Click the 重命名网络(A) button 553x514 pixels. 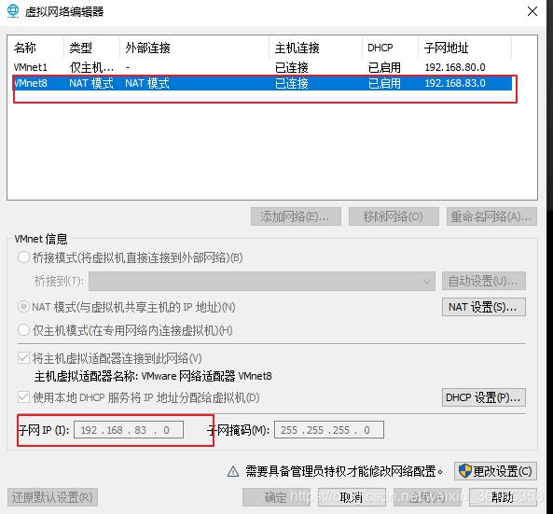491,216
